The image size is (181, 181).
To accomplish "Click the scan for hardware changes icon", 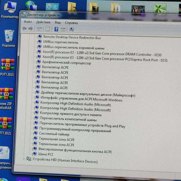I will click(x=72, y=29).
